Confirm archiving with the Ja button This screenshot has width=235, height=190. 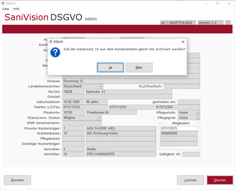[110, 67]
